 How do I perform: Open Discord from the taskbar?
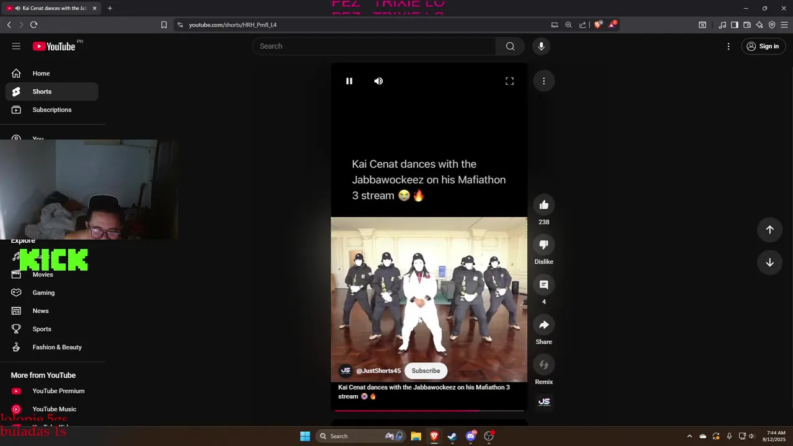tap(471, 436)
